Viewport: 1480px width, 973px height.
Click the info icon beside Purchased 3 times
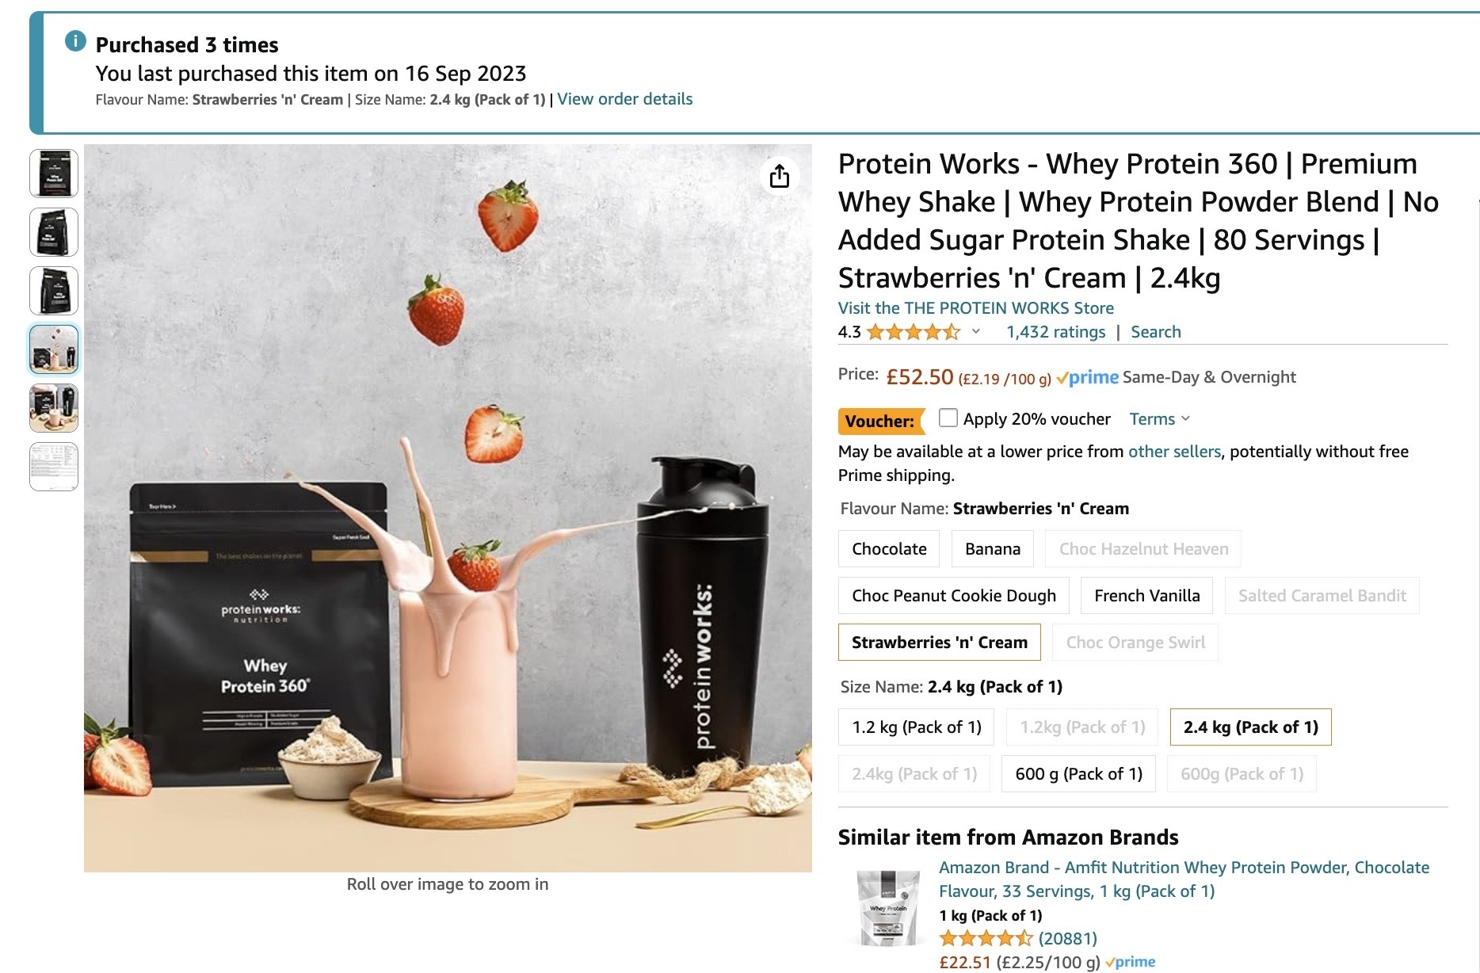click(x=75, y=41)
